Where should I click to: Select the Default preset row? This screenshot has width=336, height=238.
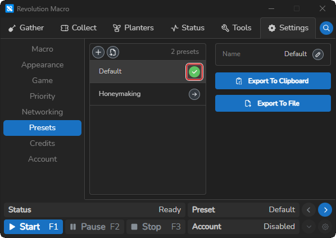pos(148,71)
